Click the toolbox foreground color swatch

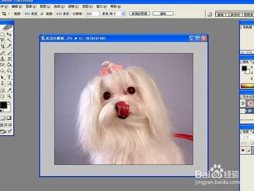point(4,105)
